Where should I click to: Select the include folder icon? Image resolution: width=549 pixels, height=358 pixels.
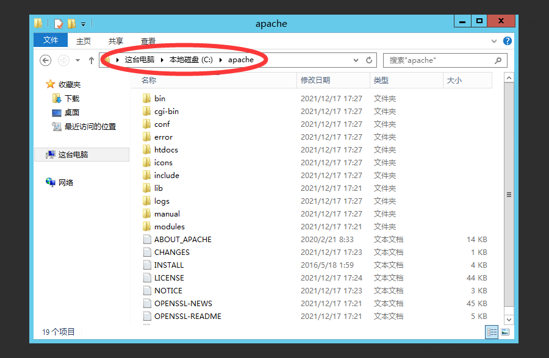coord(146,175)
